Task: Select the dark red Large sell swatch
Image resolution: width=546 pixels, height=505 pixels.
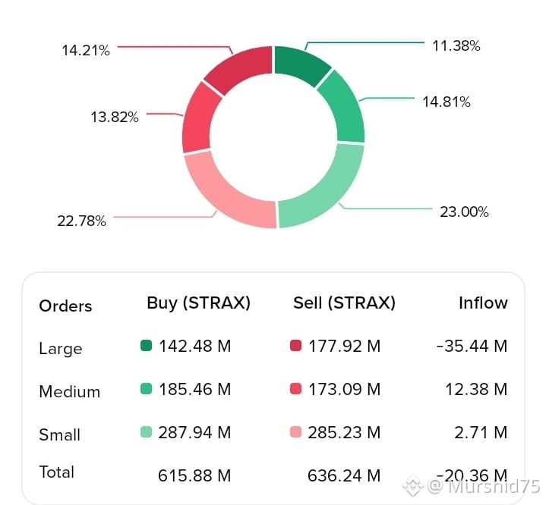Action: click(x=295, y=345)
